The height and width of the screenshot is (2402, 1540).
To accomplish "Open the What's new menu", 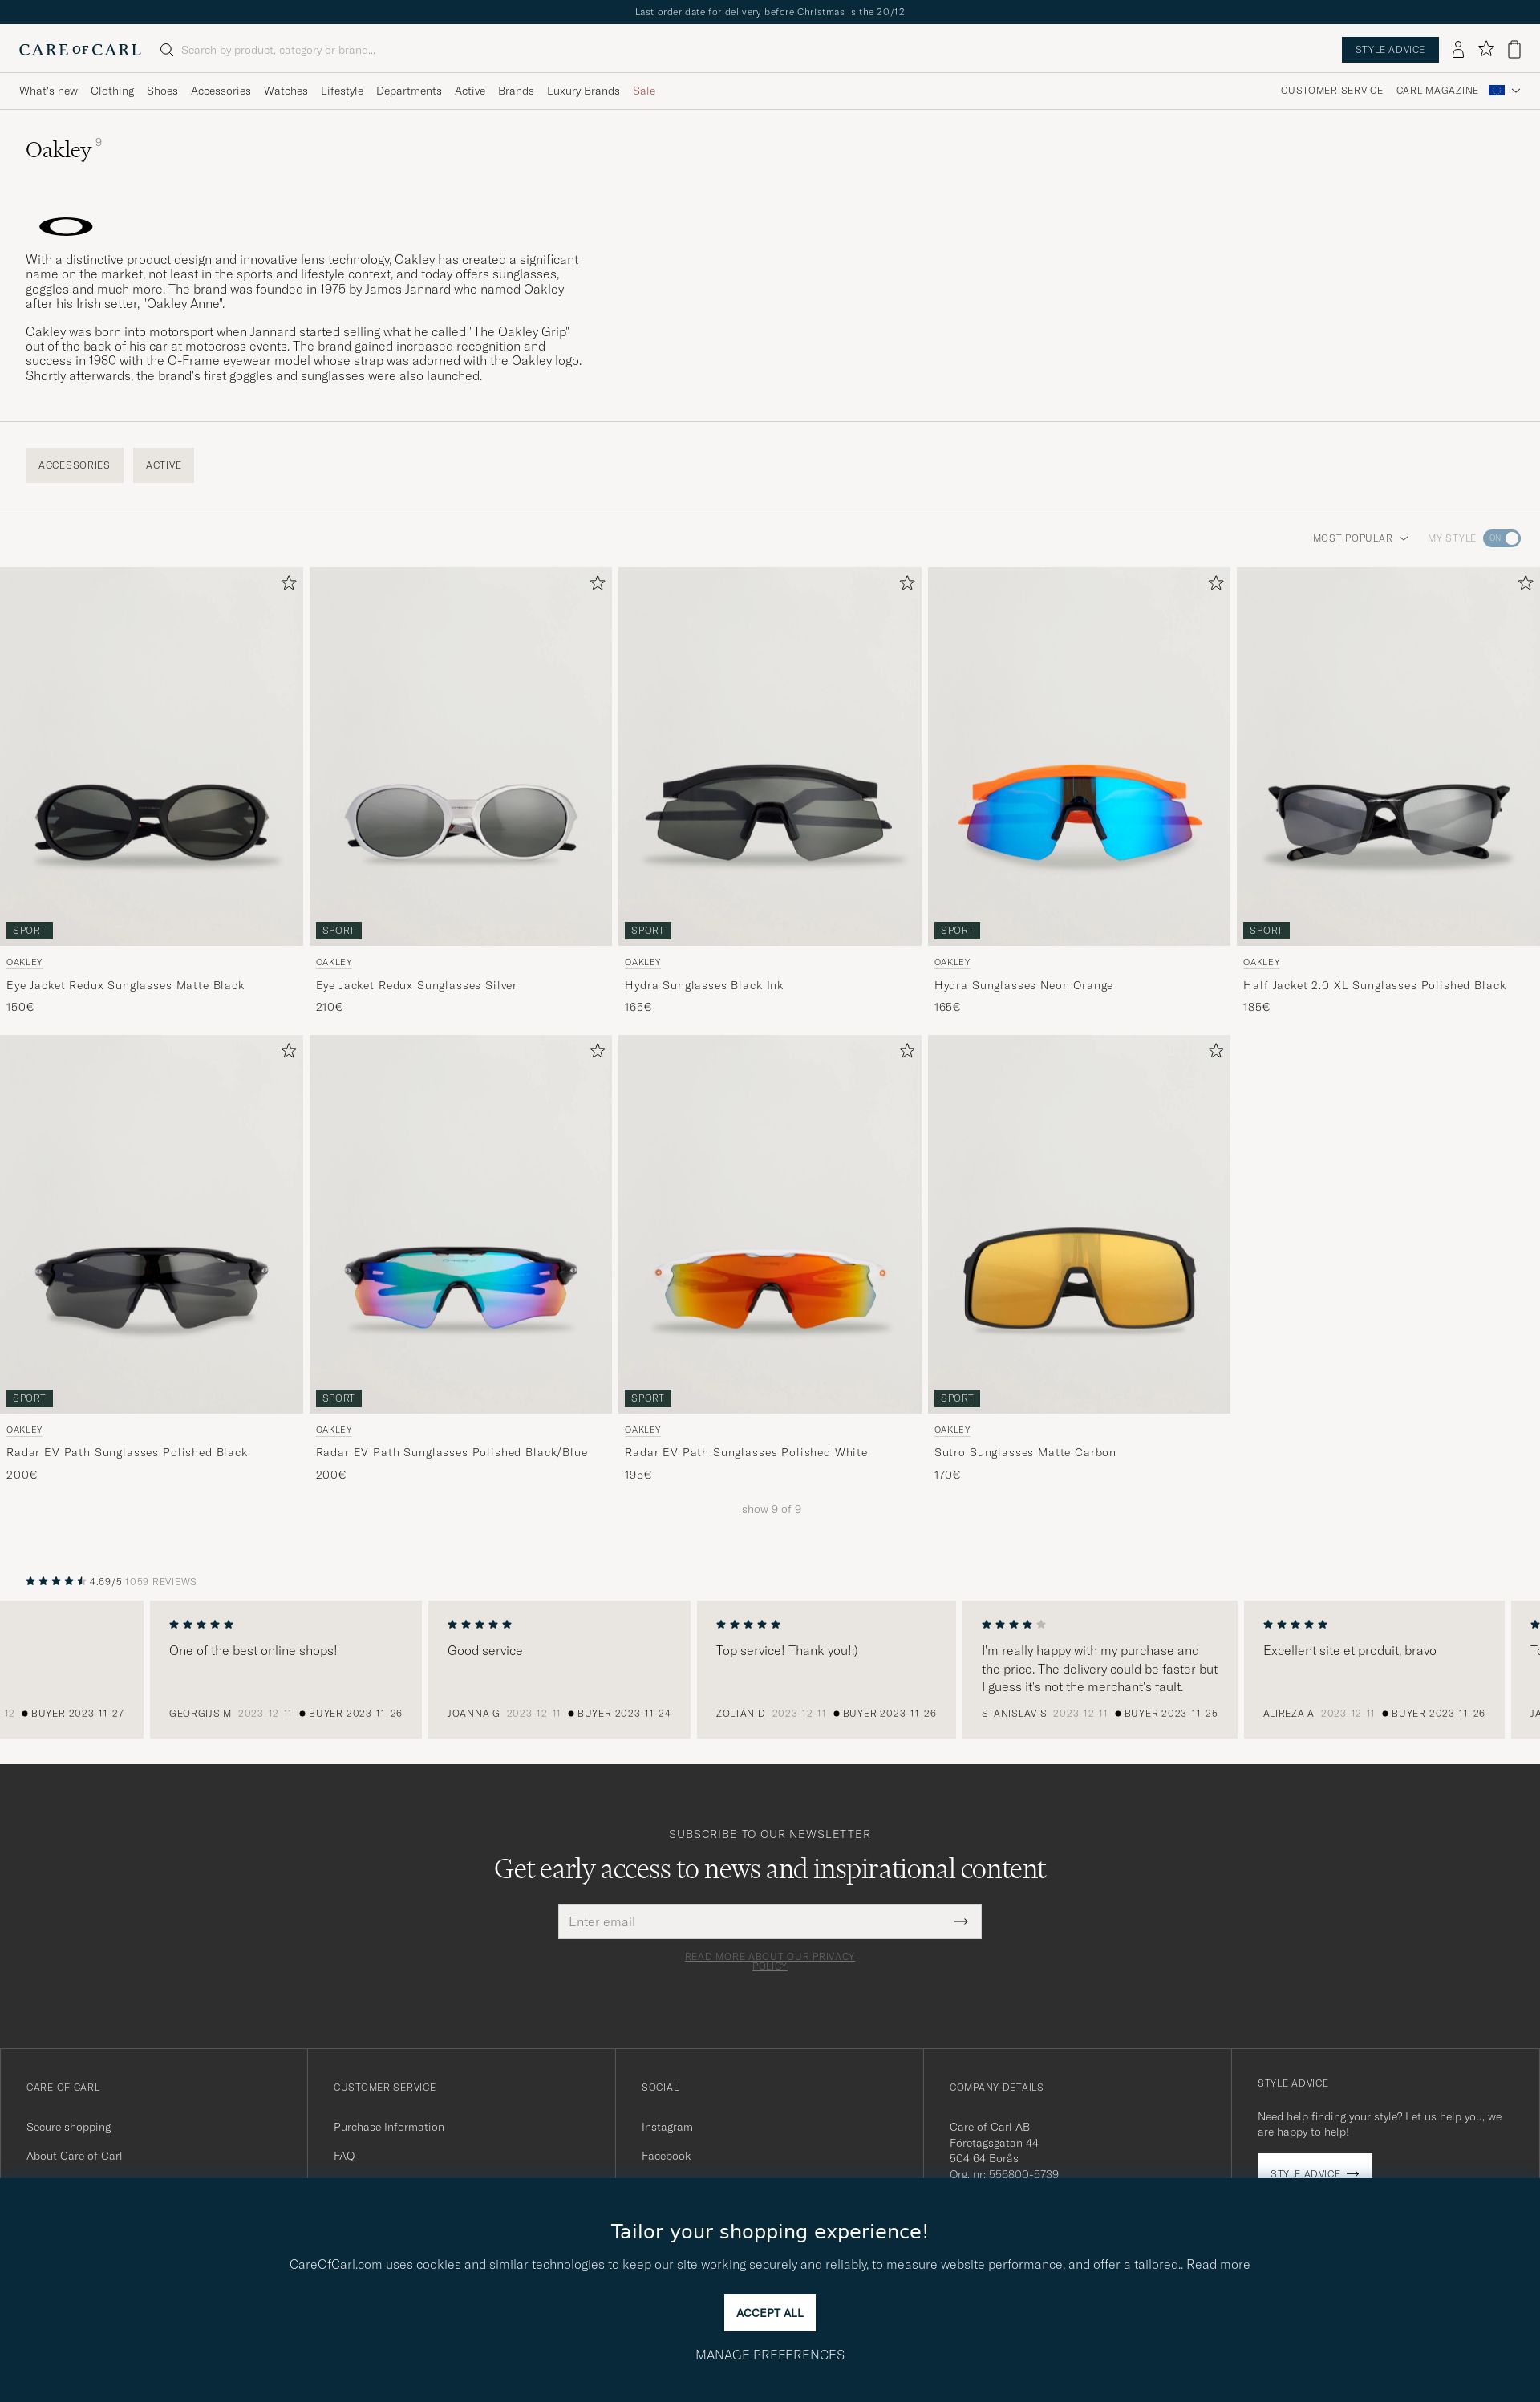I will 48,91.
